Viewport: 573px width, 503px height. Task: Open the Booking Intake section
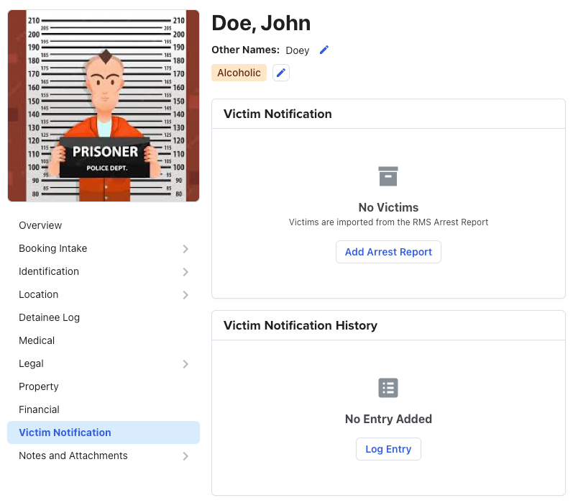pos(104,248)
